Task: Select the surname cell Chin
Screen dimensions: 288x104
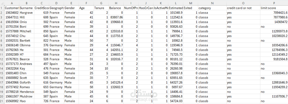Action: [26, 73]
